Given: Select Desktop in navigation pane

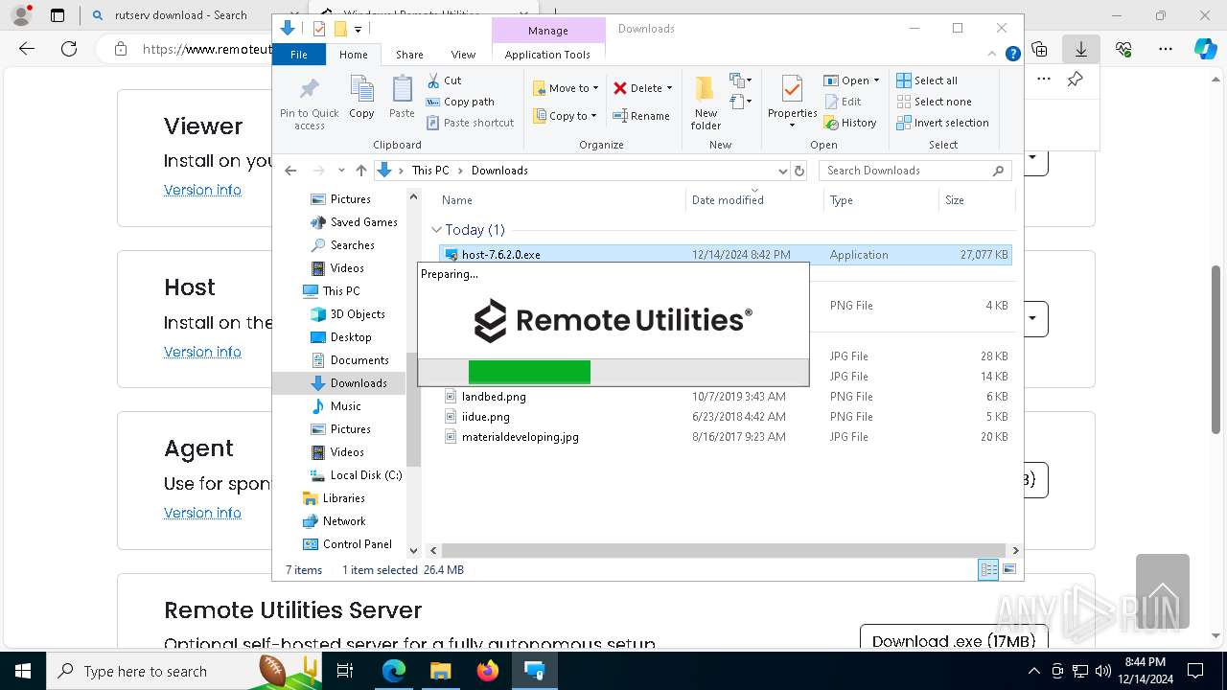Looking at the screenshot, I should (351, 337).
